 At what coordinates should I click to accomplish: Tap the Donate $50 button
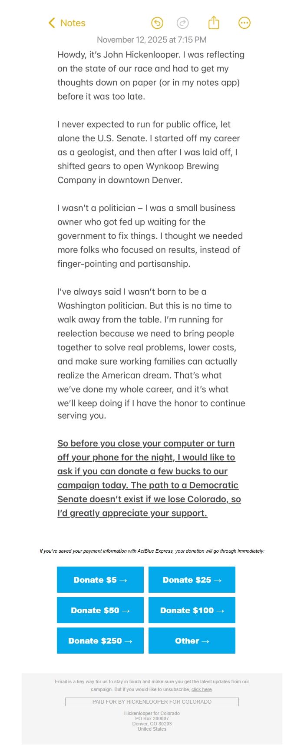pos(100,610)
